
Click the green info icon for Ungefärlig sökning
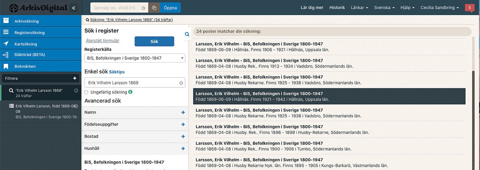click(131, 92)
